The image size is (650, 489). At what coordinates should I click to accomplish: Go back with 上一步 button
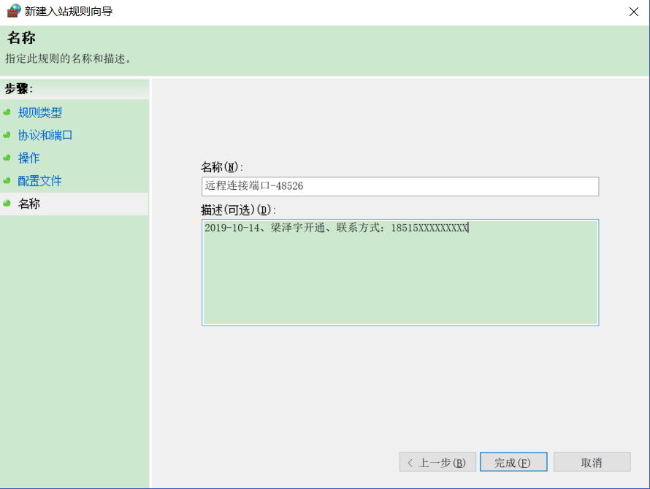coord(437,462)
